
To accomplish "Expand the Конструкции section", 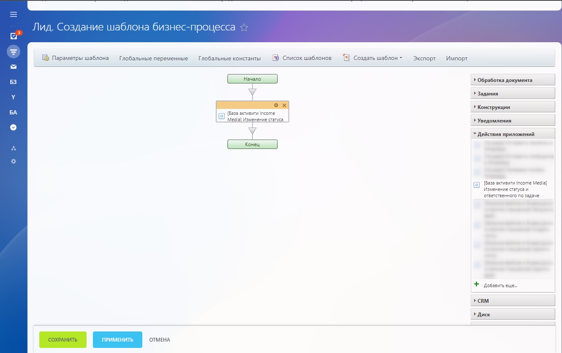I will pos(513,107).
